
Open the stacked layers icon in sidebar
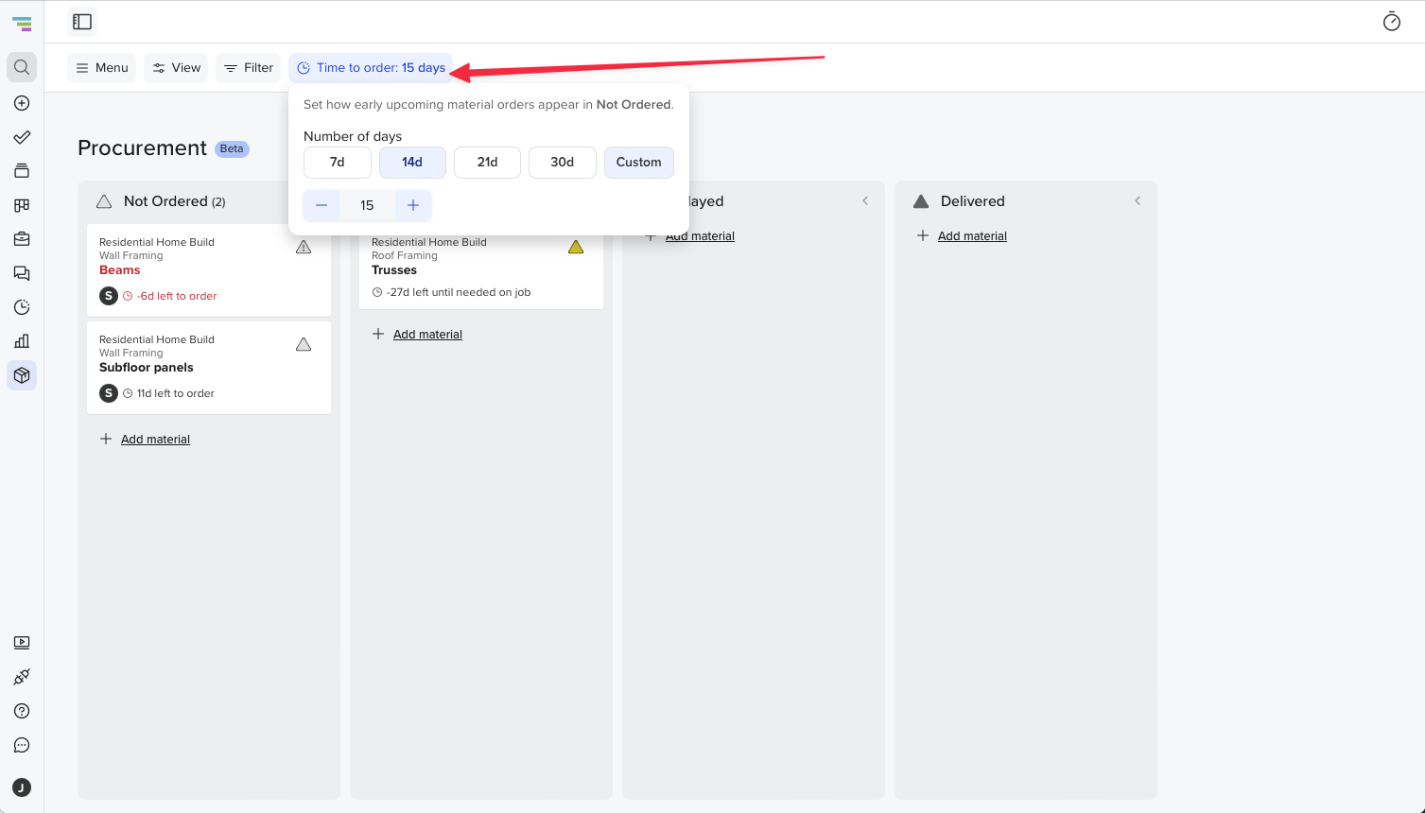click(x=22, y=171)
